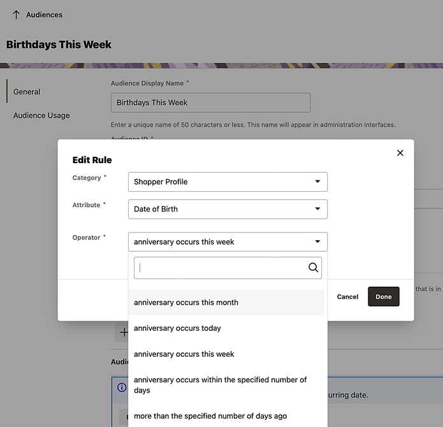Click the blue info circle icon

click(x=122, y=387)
